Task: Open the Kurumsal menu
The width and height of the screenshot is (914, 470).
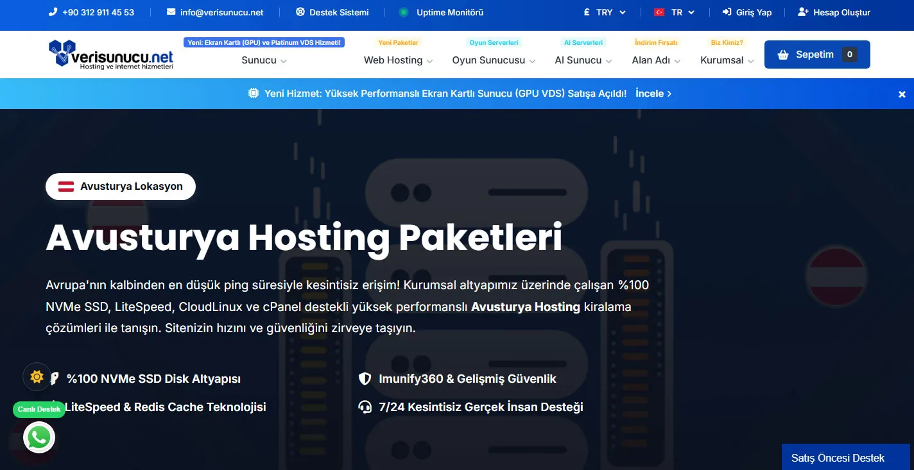Action: point(727,60)
